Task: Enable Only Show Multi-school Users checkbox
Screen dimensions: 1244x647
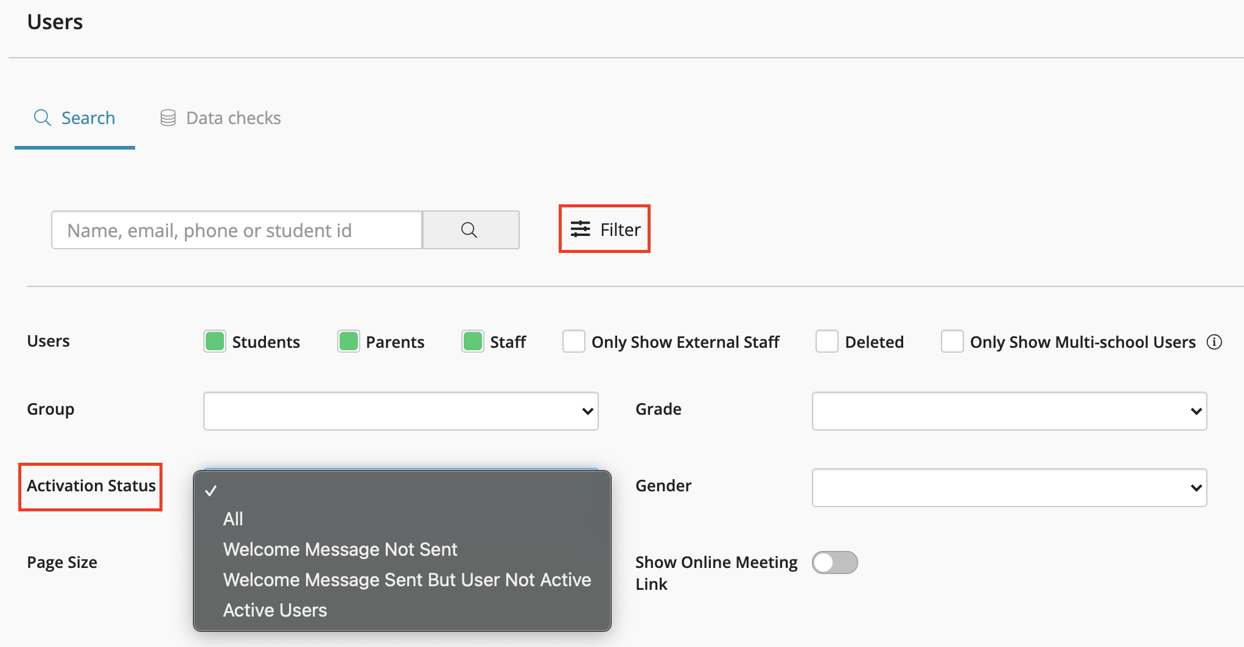Action: [x=952, y=341]
